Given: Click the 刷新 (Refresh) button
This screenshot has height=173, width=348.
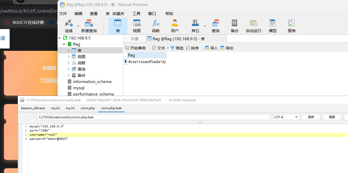Looking at the screenshot, I should [332, 117].
